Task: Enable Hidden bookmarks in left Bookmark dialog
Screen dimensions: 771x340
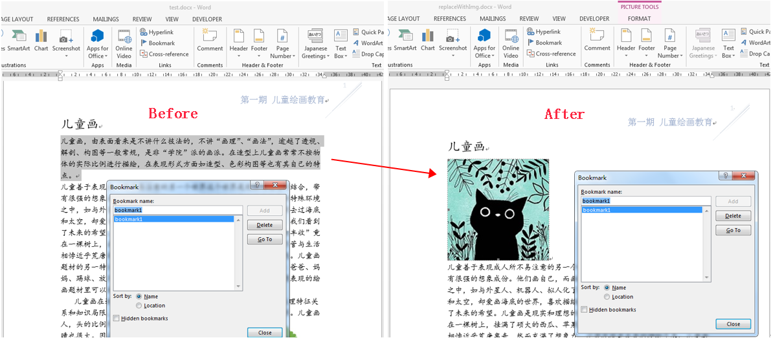Action: (116, 319)
